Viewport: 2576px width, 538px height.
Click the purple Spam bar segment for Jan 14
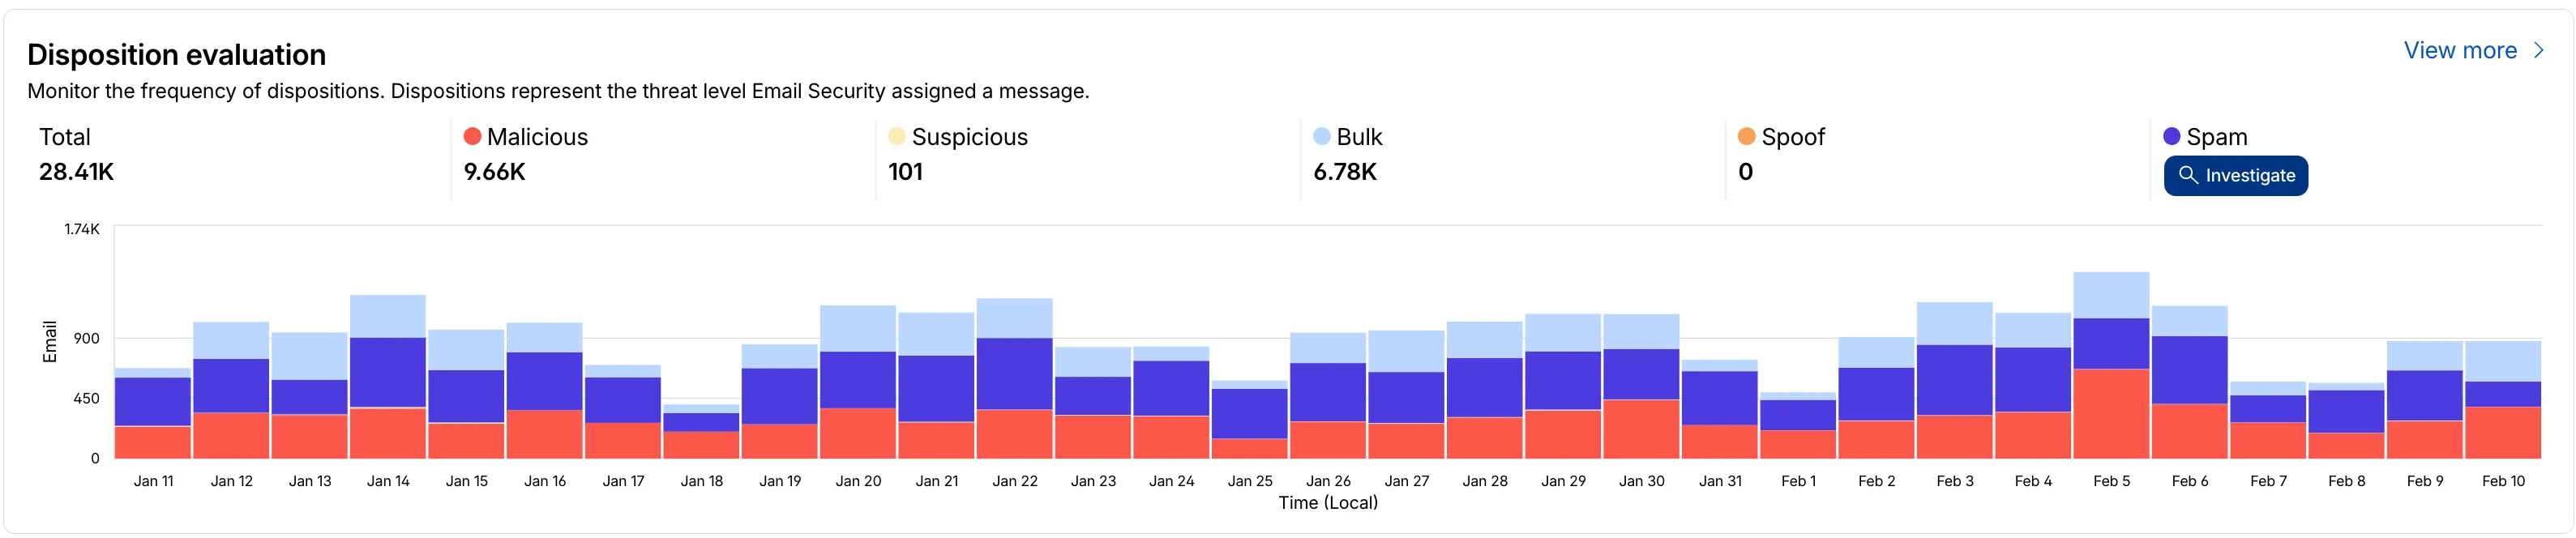click(x=388, y=372)
